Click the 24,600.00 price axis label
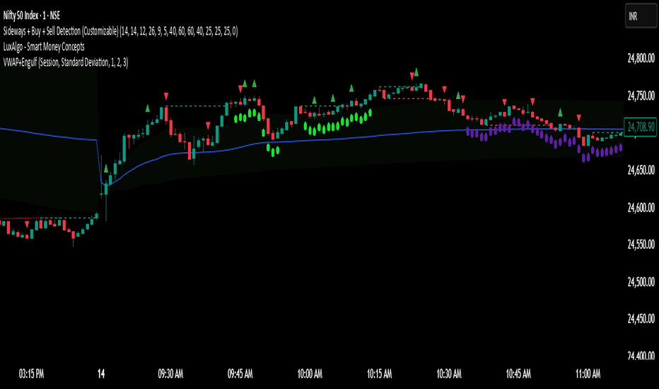 (x=641, y=208)
